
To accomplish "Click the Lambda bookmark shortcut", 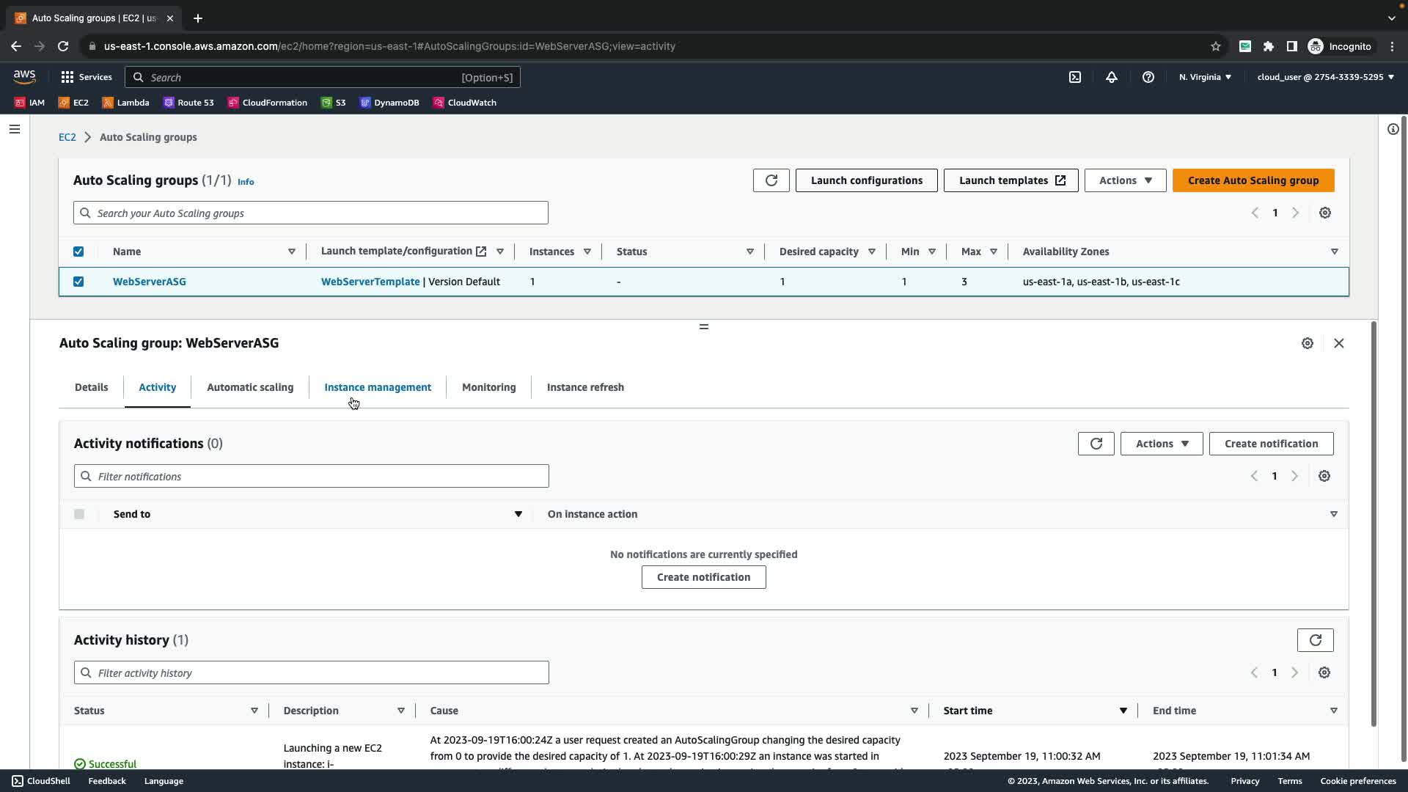I will 125,103.
